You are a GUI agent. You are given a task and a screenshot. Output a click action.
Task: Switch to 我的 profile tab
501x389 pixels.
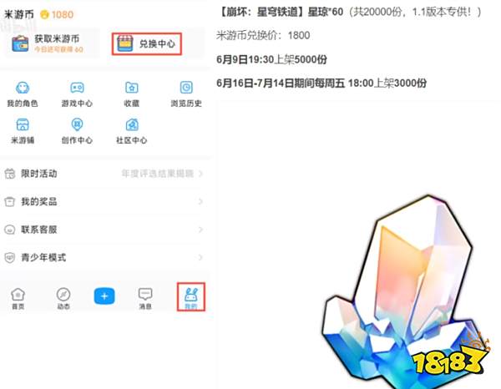tap(190, 297)
